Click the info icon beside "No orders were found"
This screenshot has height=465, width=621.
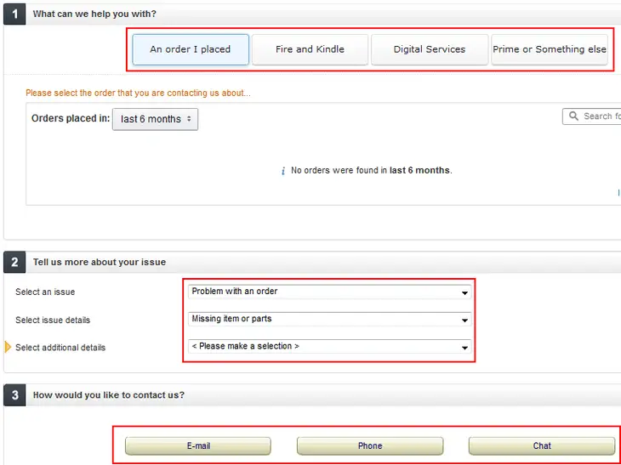click(x=283, y=171)
